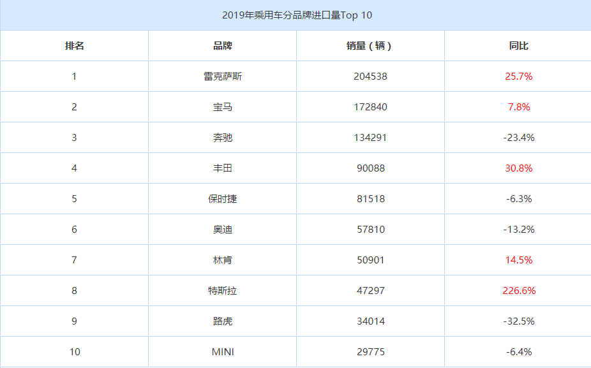The height and width of the screenshot is (368, 591).
Task: Select the 品牌 column header
Action: (222, 46)
